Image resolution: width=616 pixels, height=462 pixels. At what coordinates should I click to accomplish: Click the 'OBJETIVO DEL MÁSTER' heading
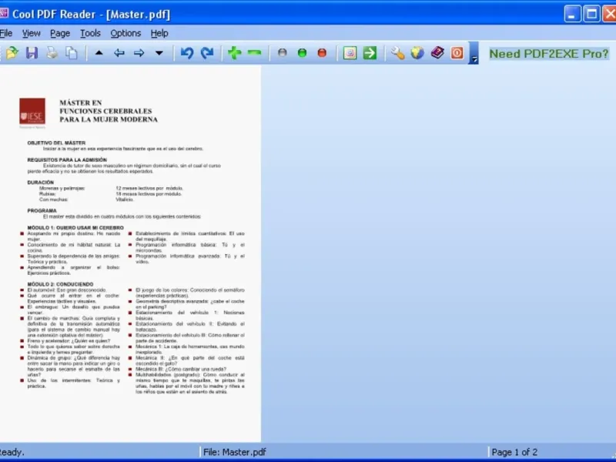56,142
